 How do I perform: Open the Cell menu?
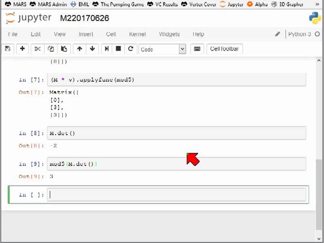(x=111, y=34)
